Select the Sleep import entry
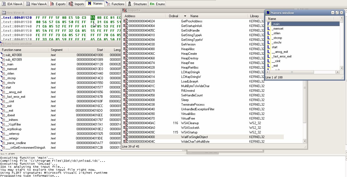 [185, 100]
